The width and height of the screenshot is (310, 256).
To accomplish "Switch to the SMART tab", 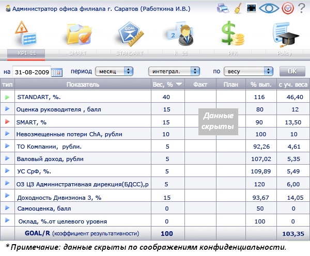I will (x=78, y=53).
